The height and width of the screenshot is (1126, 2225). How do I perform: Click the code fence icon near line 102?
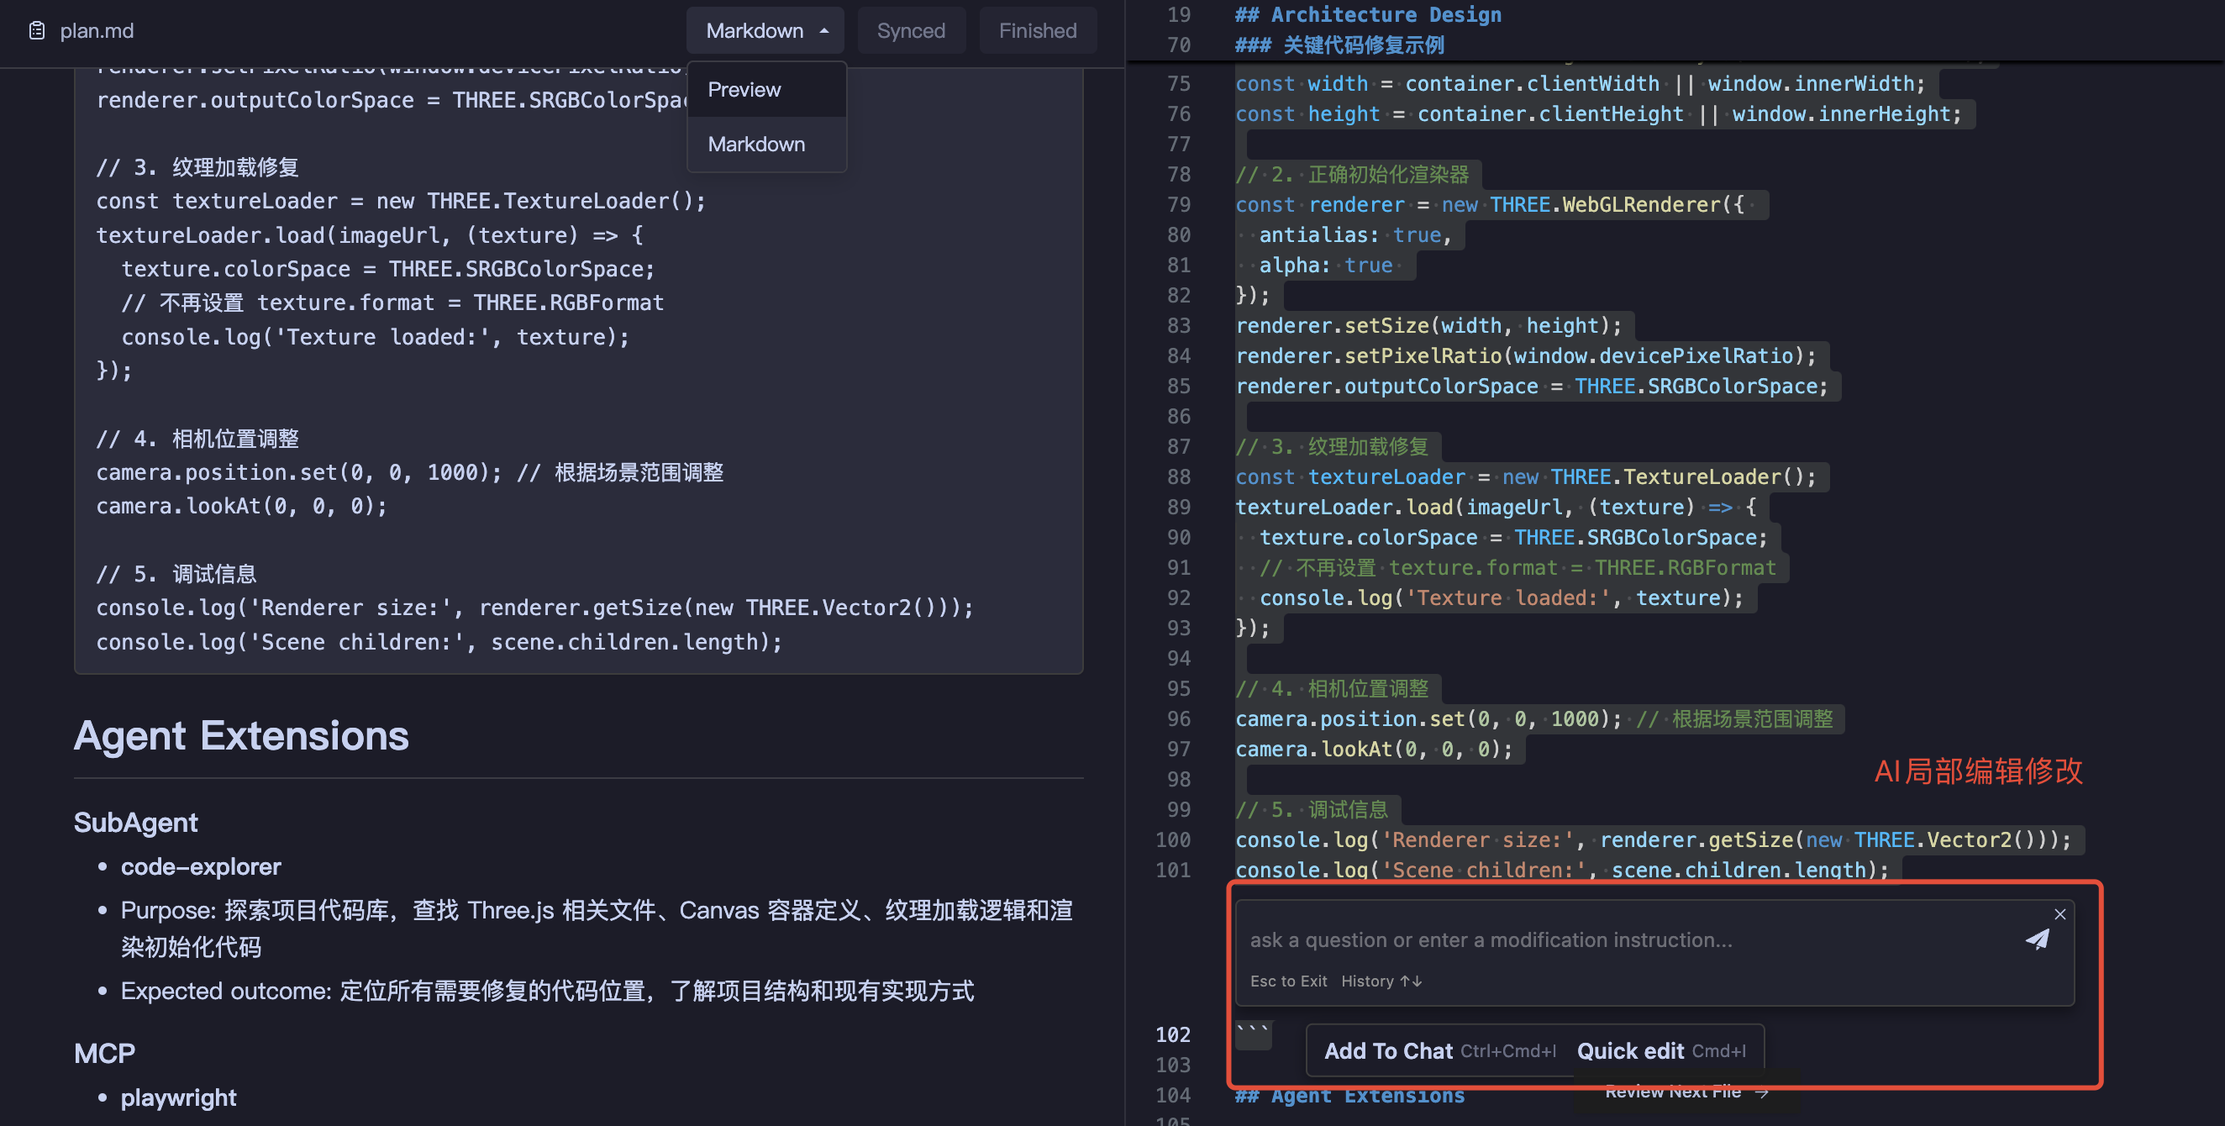click(x=1253, y=1036)
